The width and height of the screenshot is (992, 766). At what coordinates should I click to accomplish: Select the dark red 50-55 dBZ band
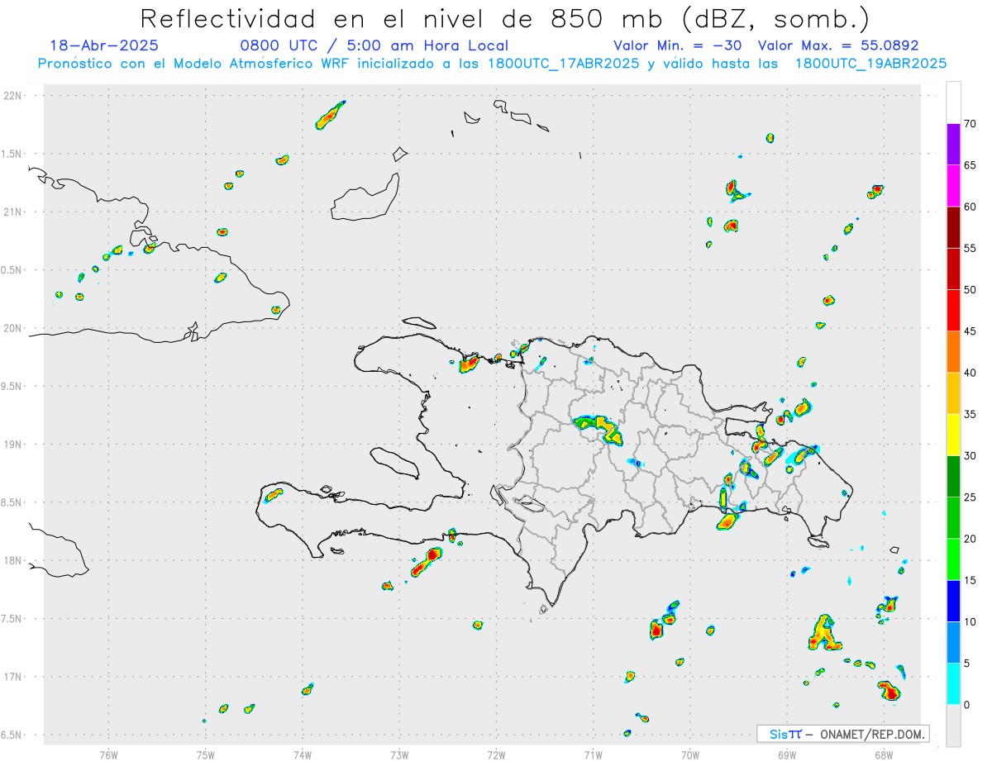pyautogui.click(x=953, y=269)
